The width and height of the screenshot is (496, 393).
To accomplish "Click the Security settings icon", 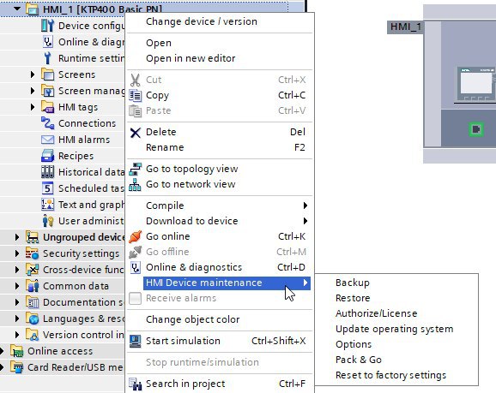I will tap(33, 253).
